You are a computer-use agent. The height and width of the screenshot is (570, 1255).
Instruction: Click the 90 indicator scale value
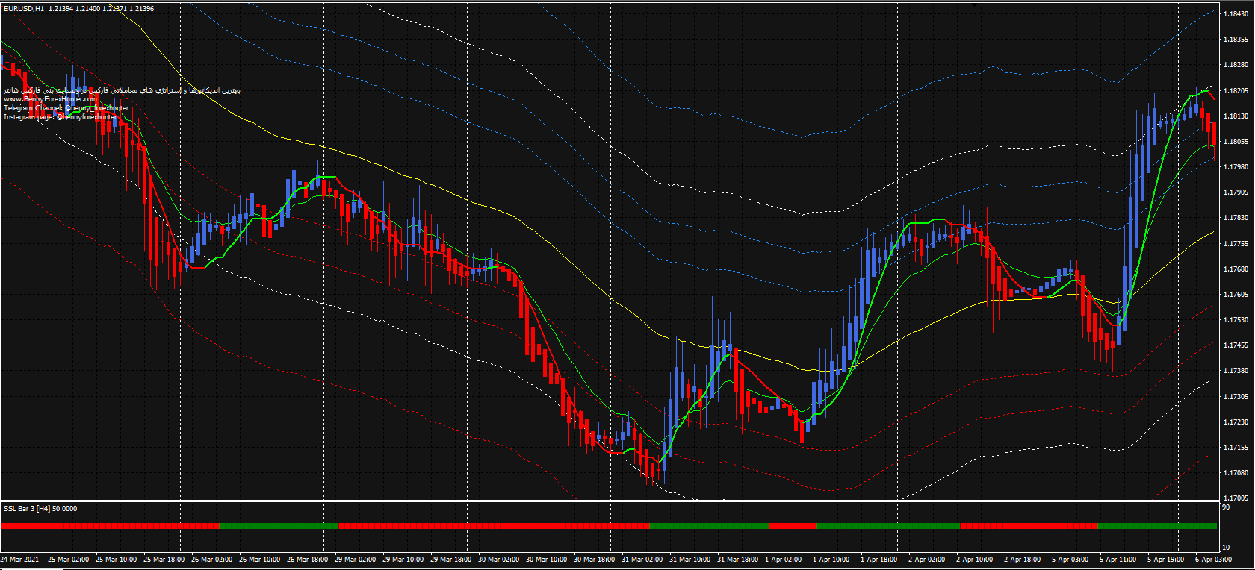click(x=1226, y=507)
